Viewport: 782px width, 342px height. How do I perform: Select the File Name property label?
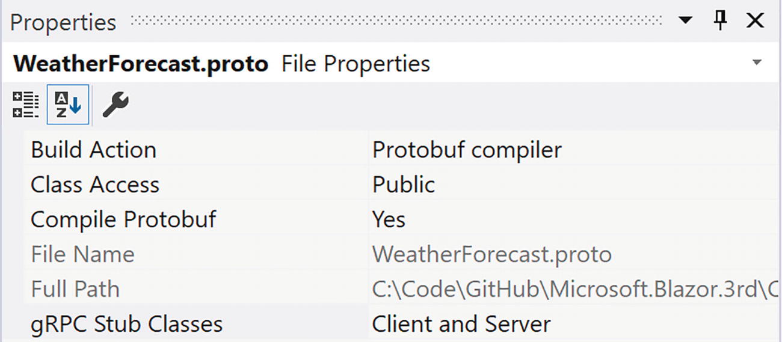click(82, 254)
